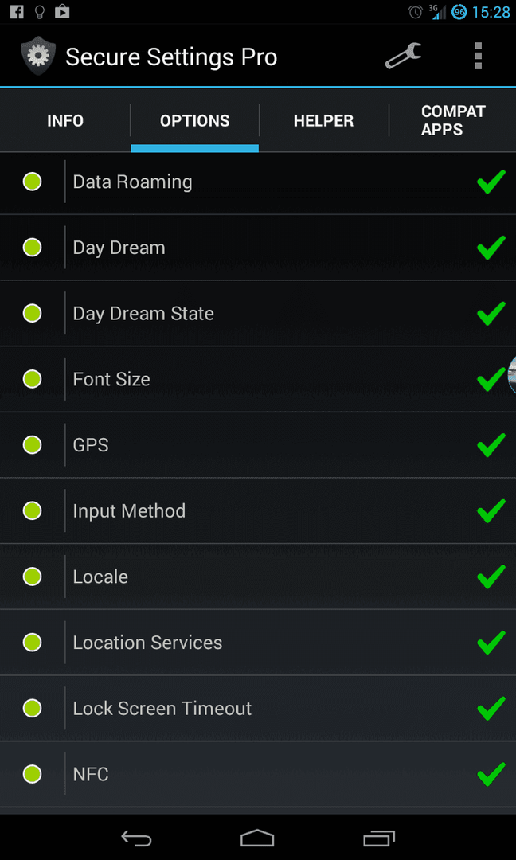
Task: Switch to the HELPER tab
Action: click(x=323, y=121)
